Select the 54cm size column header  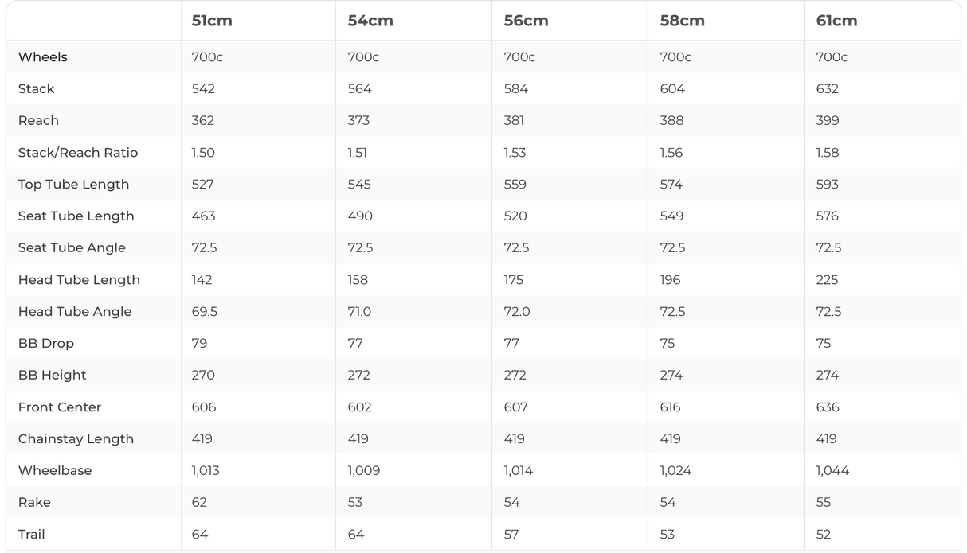370,21
